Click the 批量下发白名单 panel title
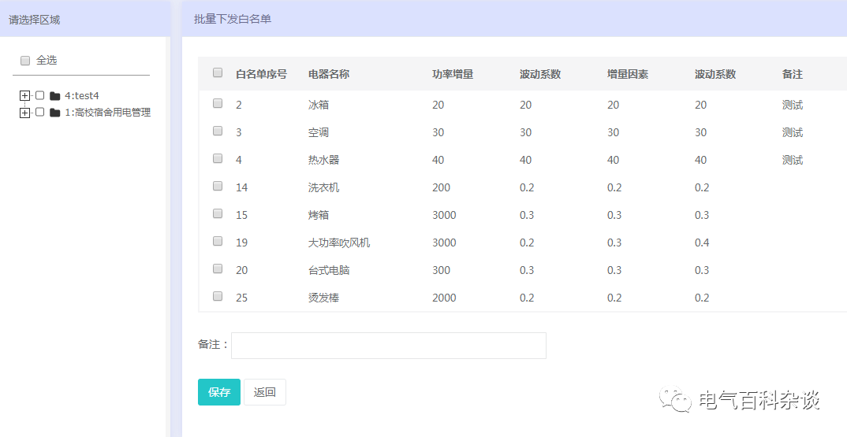847x437 pixels. tap(233, 20)
